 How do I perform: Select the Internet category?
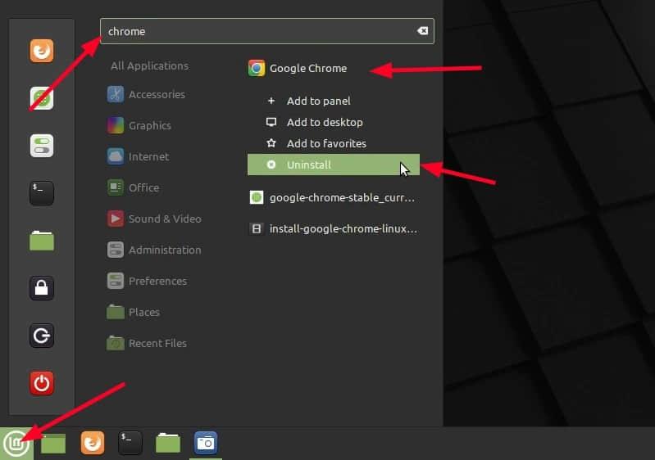click(148, 156)
